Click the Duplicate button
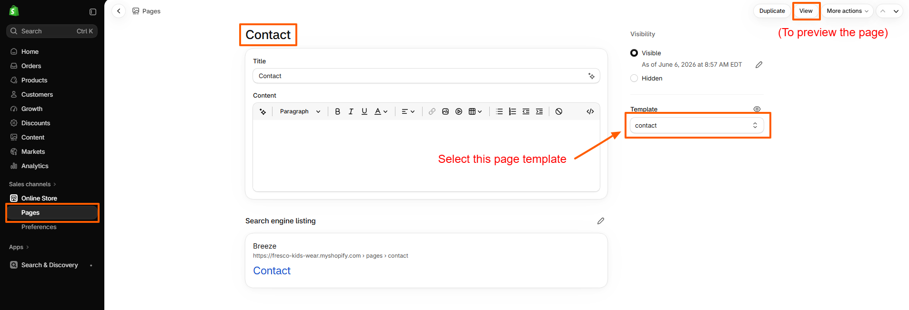 772,11
